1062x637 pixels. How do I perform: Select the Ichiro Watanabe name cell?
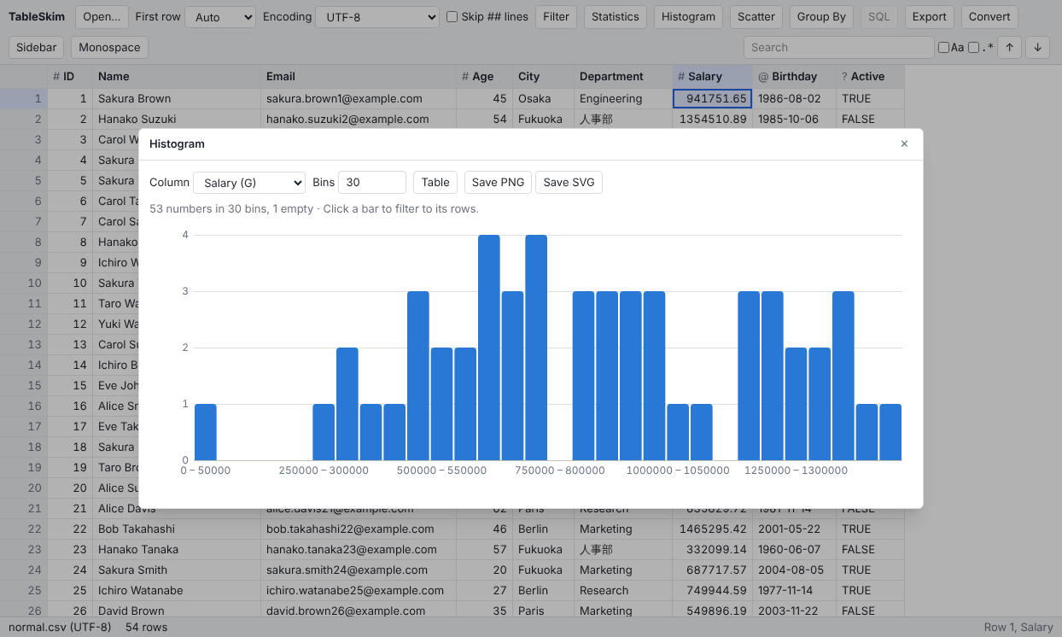177,591
